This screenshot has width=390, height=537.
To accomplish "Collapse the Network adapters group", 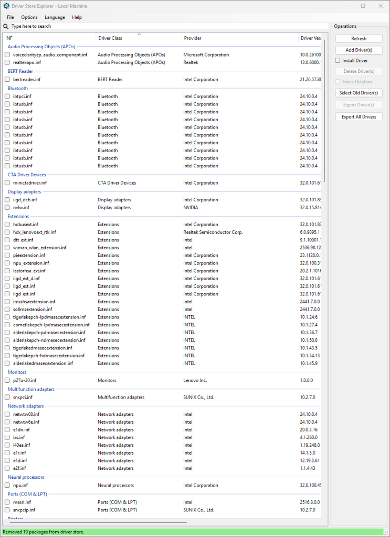I will 25,405.
